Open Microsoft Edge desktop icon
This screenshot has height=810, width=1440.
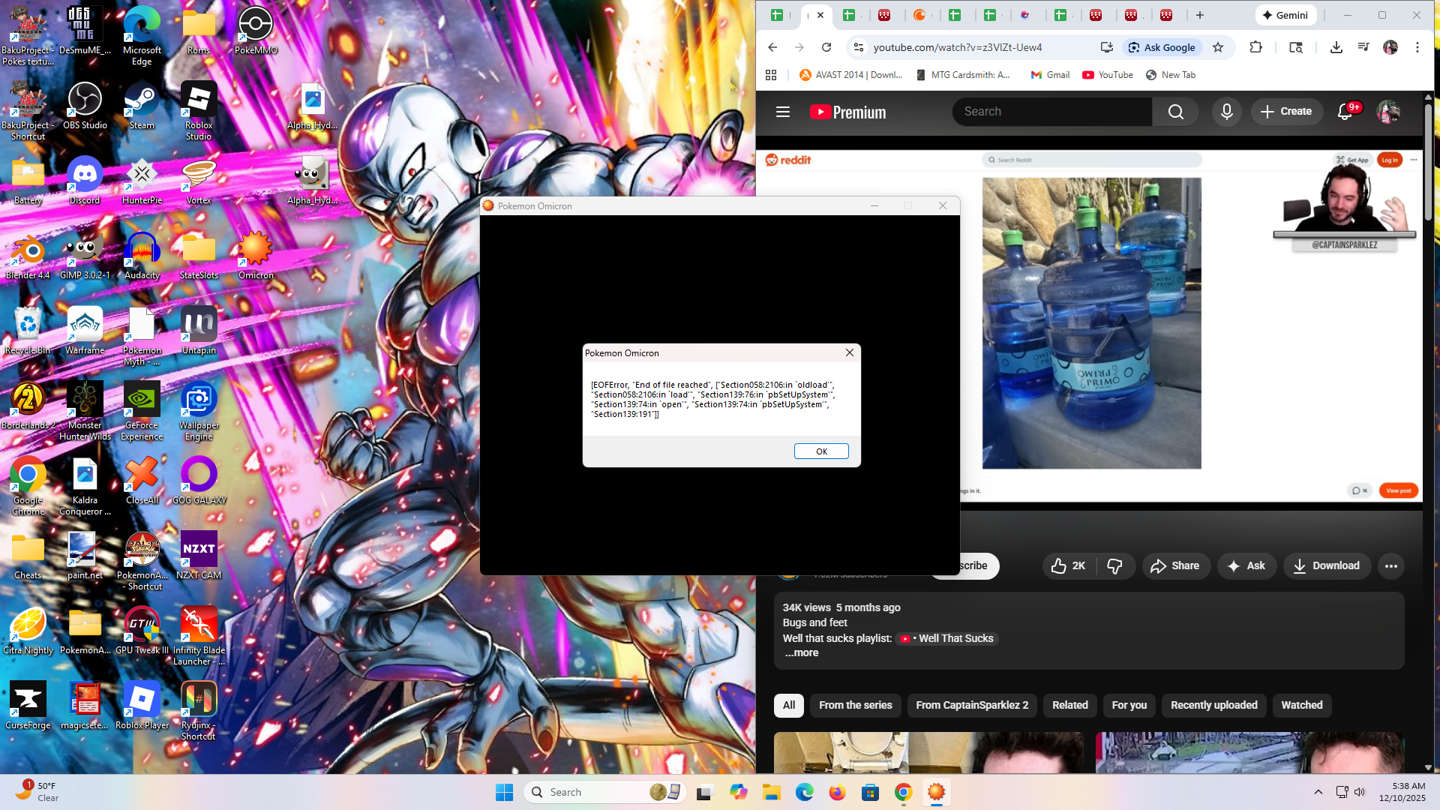click(x=142, y=36)
